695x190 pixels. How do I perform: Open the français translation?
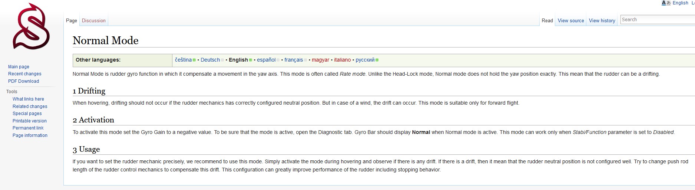click(294, 60)
